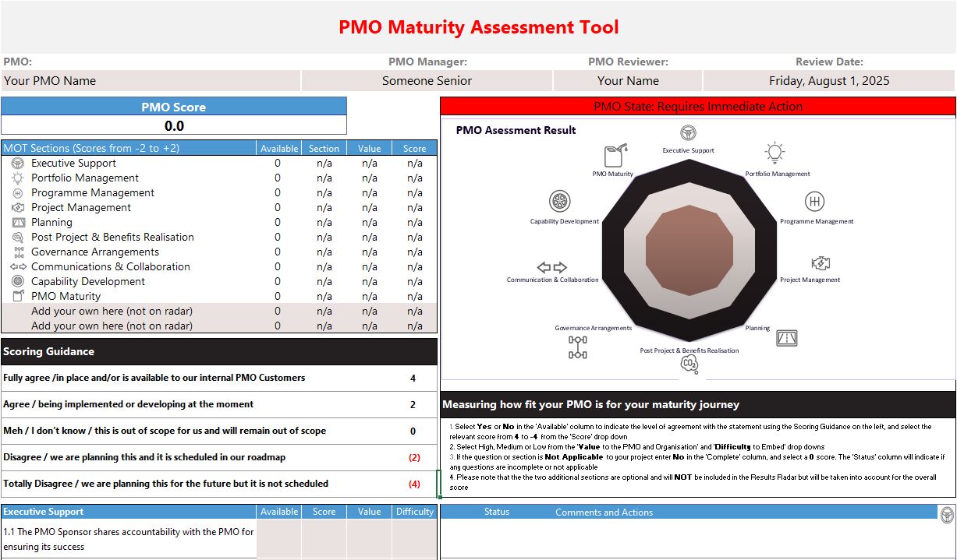The height and width of the screenshot is (560, 957).
Task: Select the Capability Development tire icon
Action: [x=558, y=202]
